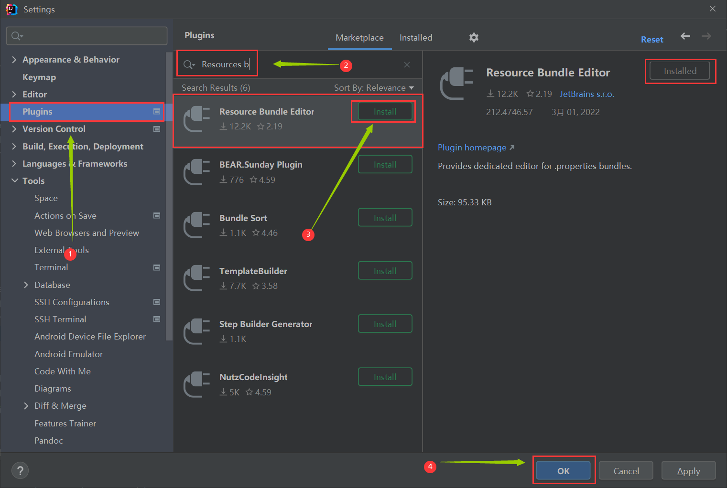The image size is (727, 488).
Task: Click the OK button
Action: pyautogui.click(x=564, y=471)
